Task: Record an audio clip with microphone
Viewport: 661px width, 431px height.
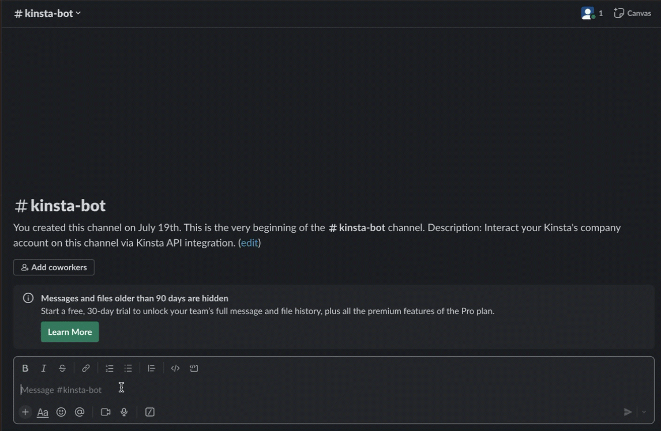Action: [x=124, y=412]
